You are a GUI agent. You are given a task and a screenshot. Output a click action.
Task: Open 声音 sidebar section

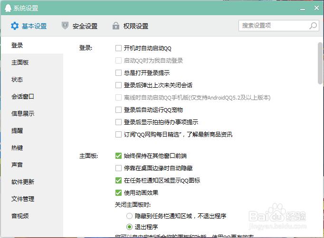pyautogui.click(x=32, y=165)
